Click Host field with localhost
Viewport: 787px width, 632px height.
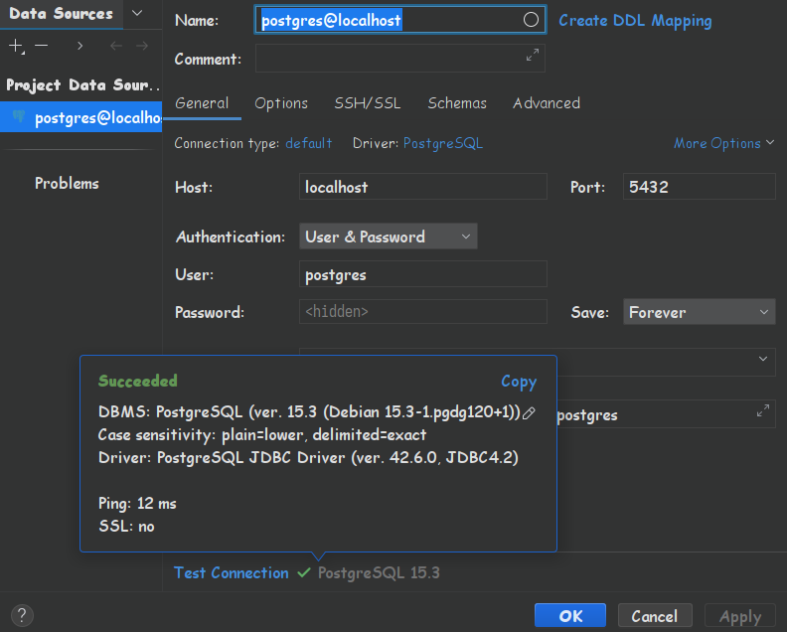(x=422, y=187)
